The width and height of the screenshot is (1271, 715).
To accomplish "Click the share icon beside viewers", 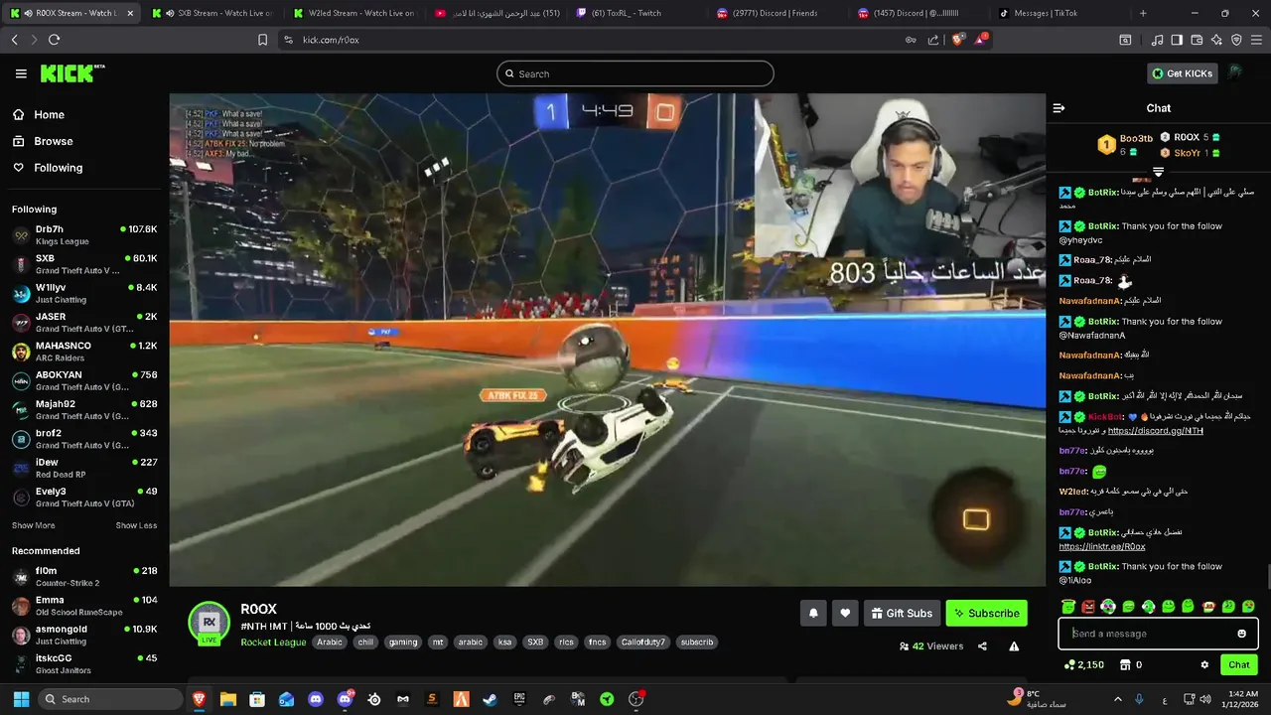I will coord(982,645).
